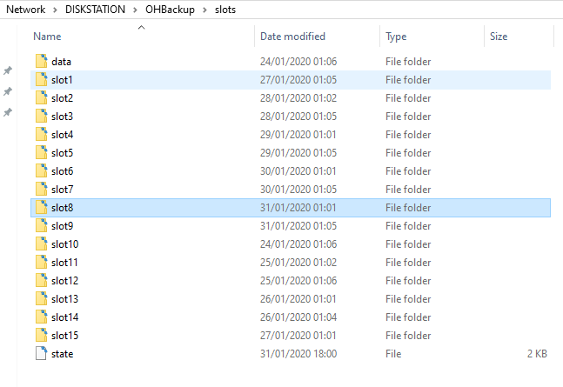
Task: Select the slot15 folder icon
Action: pyautogui.click(x=42, y=336)
